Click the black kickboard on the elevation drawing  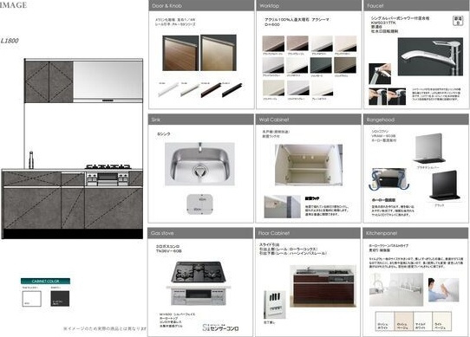72,234
